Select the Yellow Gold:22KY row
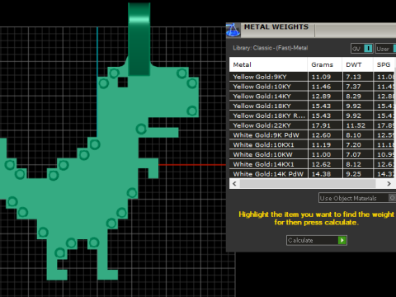The image size is (396, 297). coord(313,125)
